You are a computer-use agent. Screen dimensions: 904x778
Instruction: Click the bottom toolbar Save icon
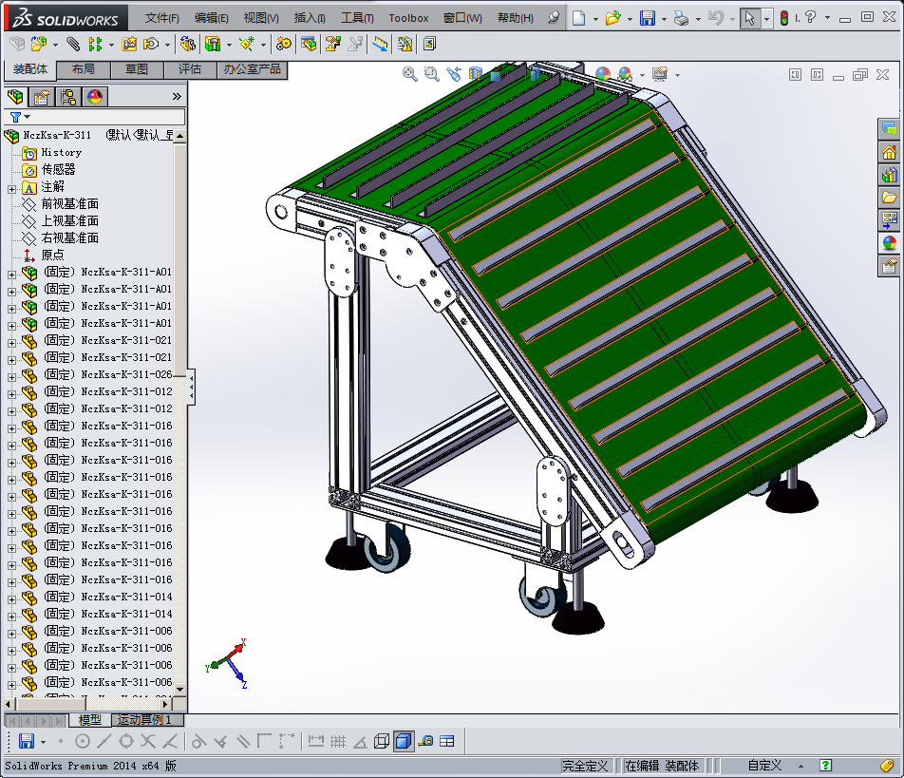[x=26, y=741]
